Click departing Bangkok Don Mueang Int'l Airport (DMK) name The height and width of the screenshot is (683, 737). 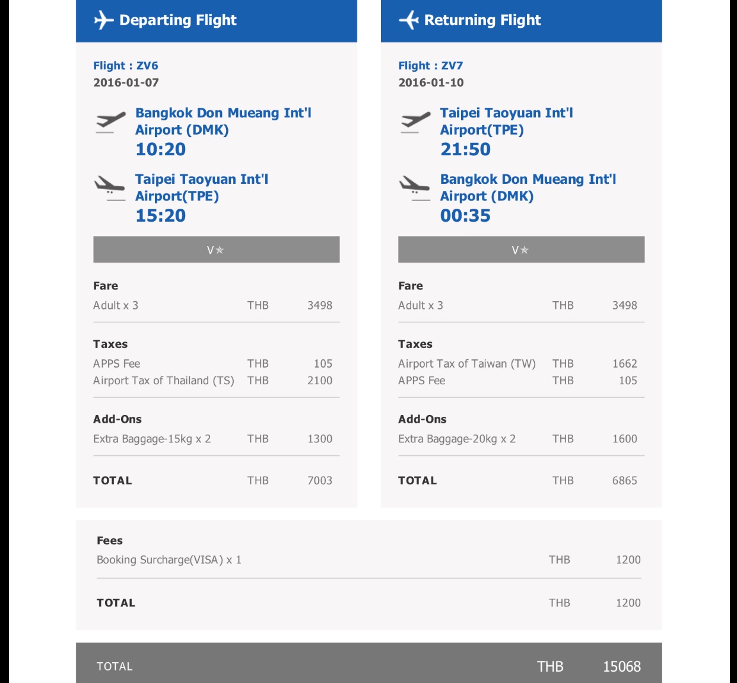[x=223, y=121]
